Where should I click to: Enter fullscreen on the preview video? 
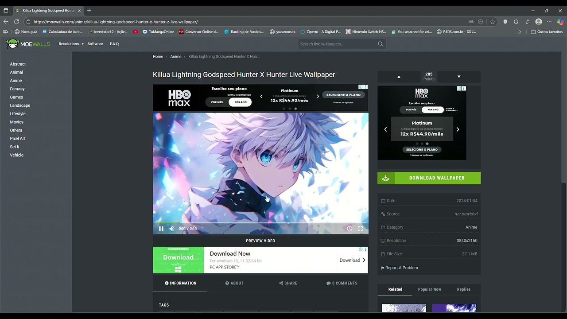[360, 229]
